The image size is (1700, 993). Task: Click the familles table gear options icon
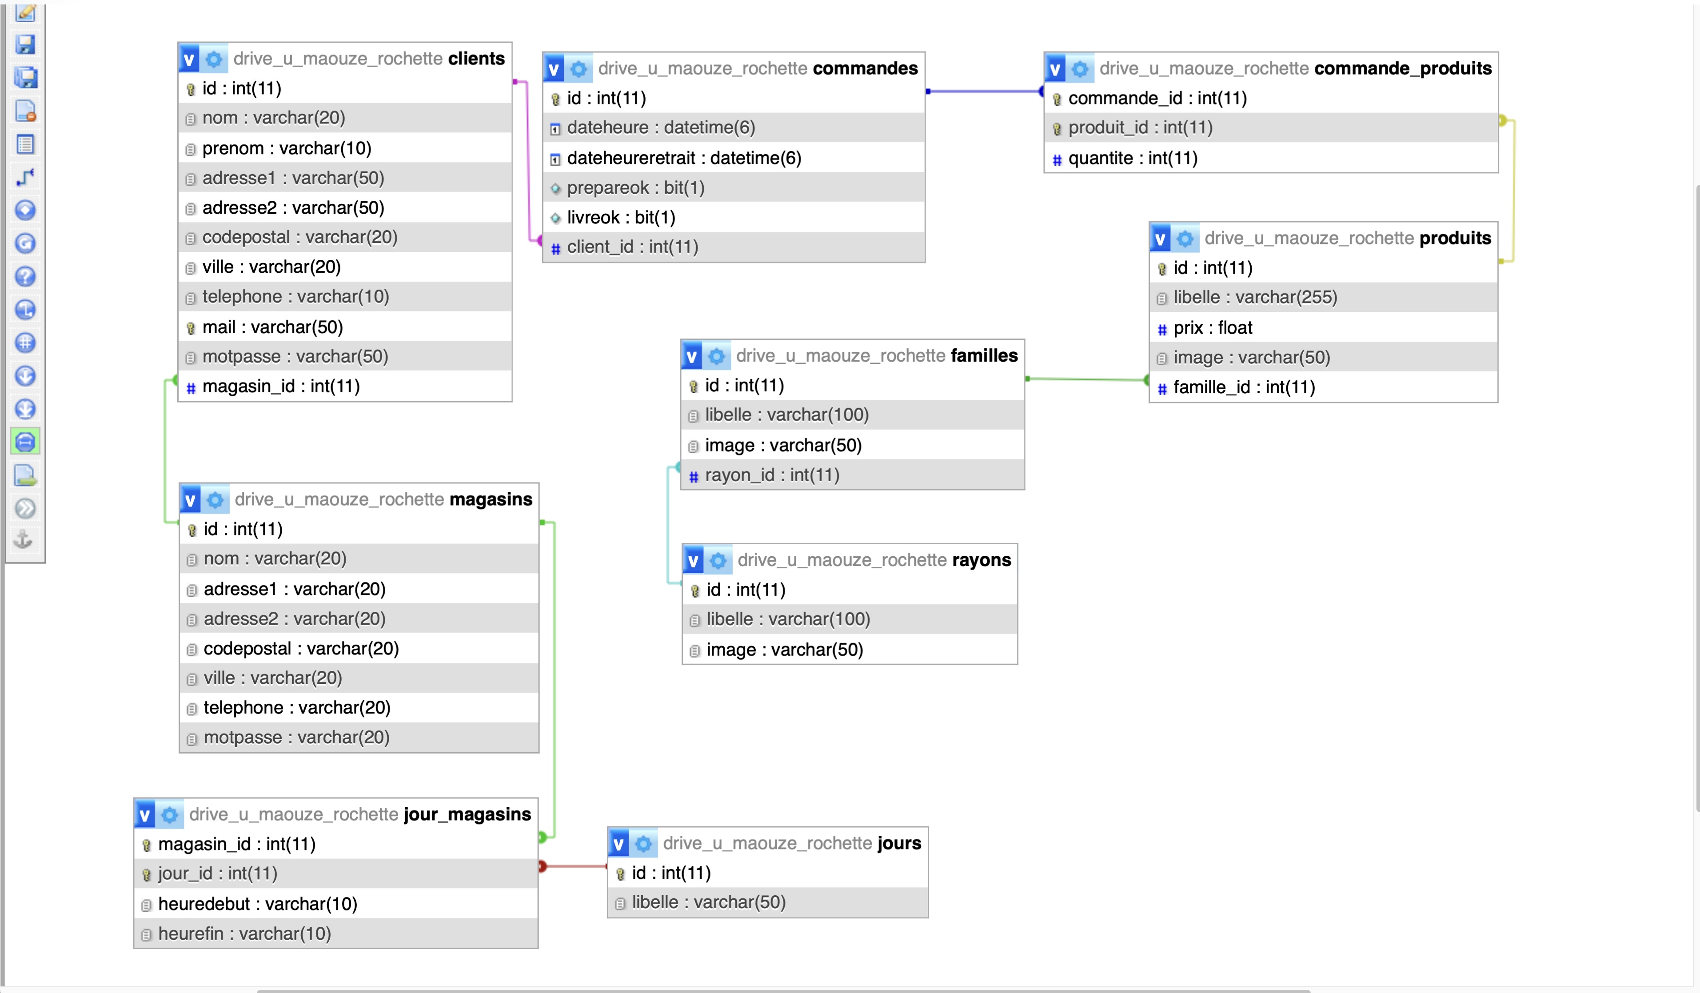pos(716,356)
